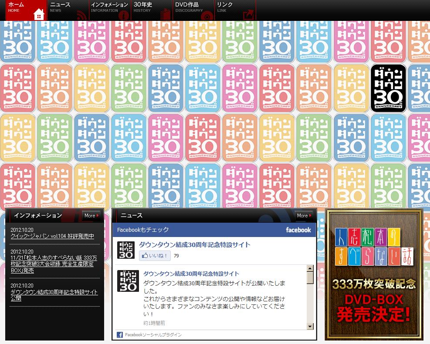Open the ニュース NEWS menu tab
430x344 pixels.
click(x=68, y=10)
